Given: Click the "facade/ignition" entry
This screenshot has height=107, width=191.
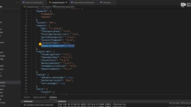Looking at the screenshot, I should click(x=56, y=54).
